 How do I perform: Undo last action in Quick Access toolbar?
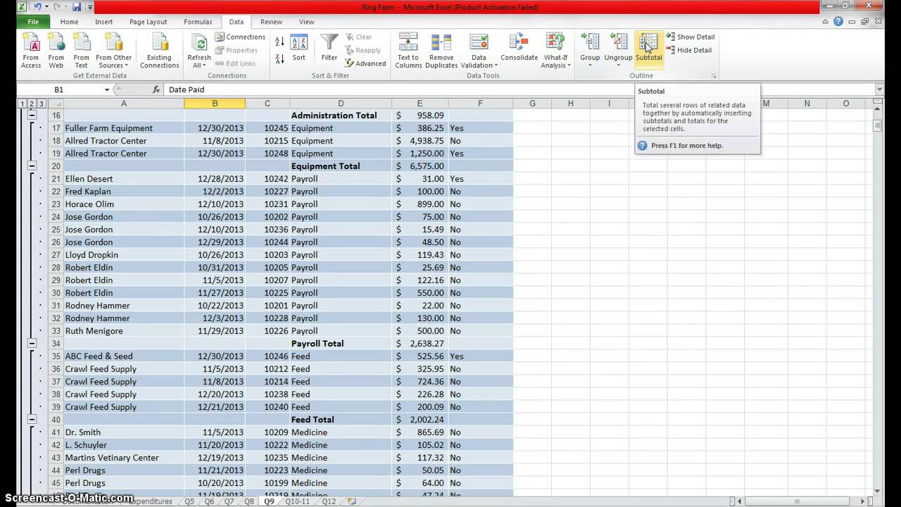[x=38, y=7]
